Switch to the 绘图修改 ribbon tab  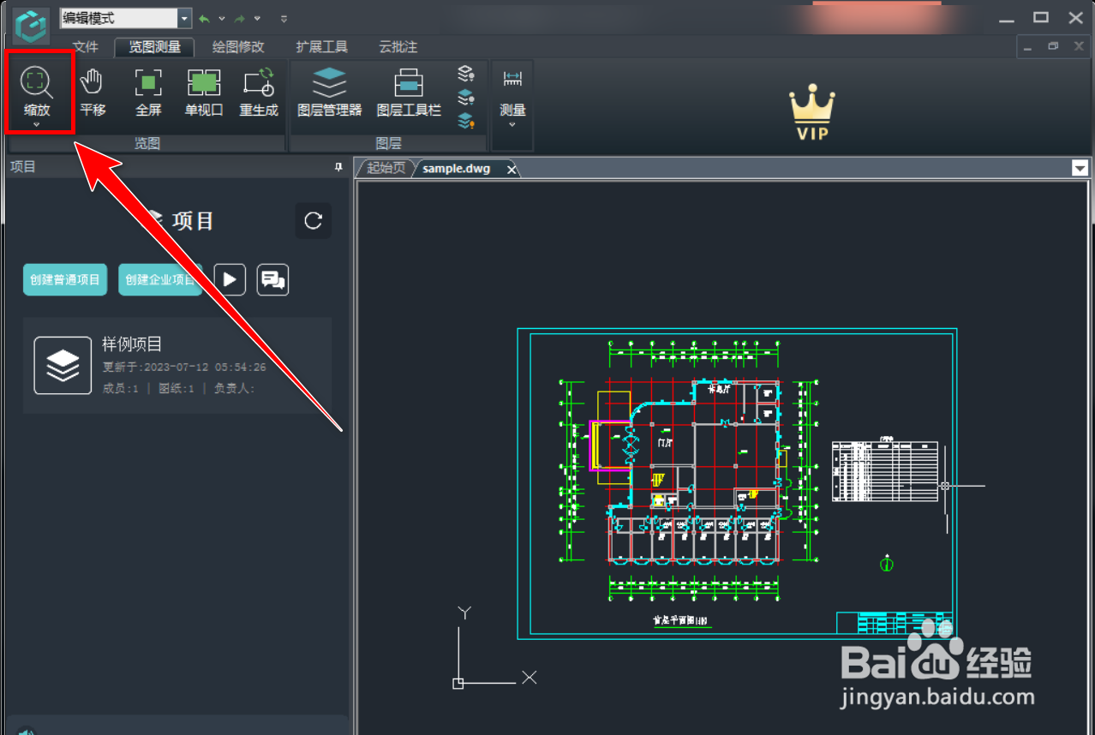[x=238, y=47]
